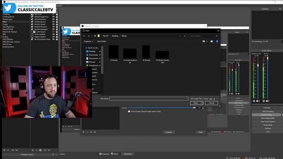Toggle lock on Audio Visualizer source
The image size is (283, 159).
[x=57, y=34]
